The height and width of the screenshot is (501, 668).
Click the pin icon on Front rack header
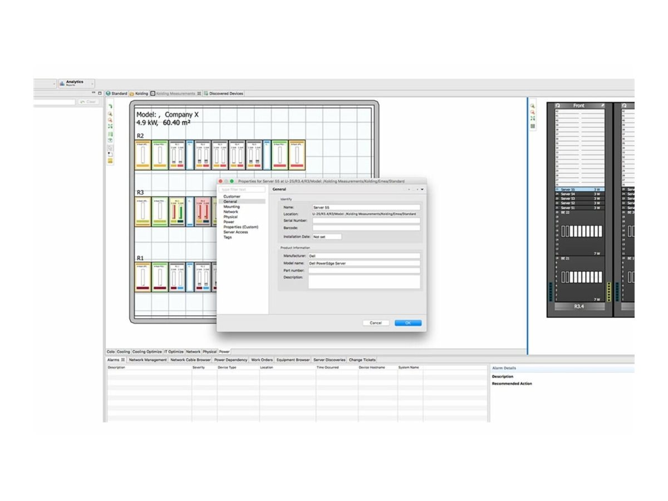pos(602,105)
